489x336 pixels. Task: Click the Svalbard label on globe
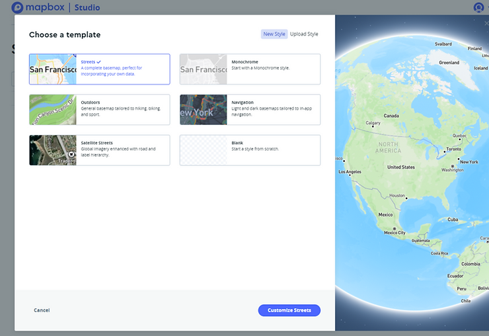point(443,44)
